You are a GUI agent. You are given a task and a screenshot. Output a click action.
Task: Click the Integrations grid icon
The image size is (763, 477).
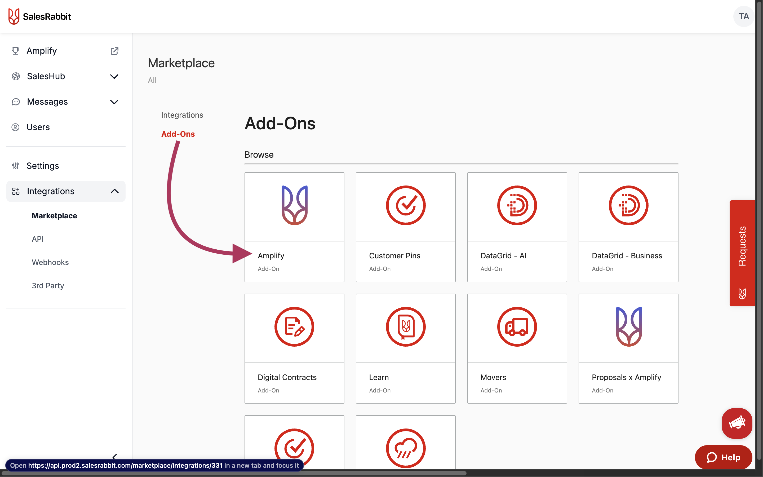[16, 191]
